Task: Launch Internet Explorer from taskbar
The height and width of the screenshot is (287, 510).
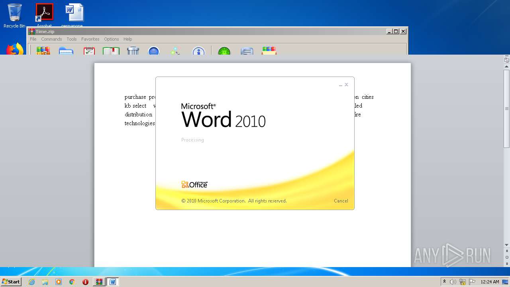Action: click(x=31, y=282)
